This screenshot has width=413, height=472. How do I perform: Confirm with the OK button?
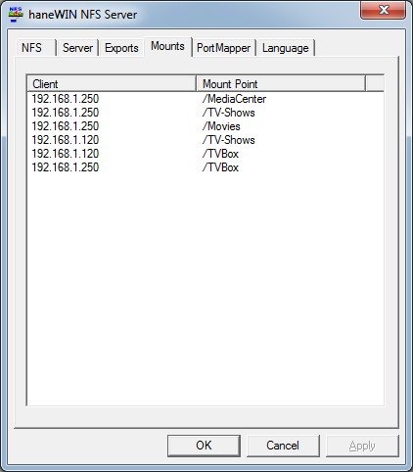[204, 446]
